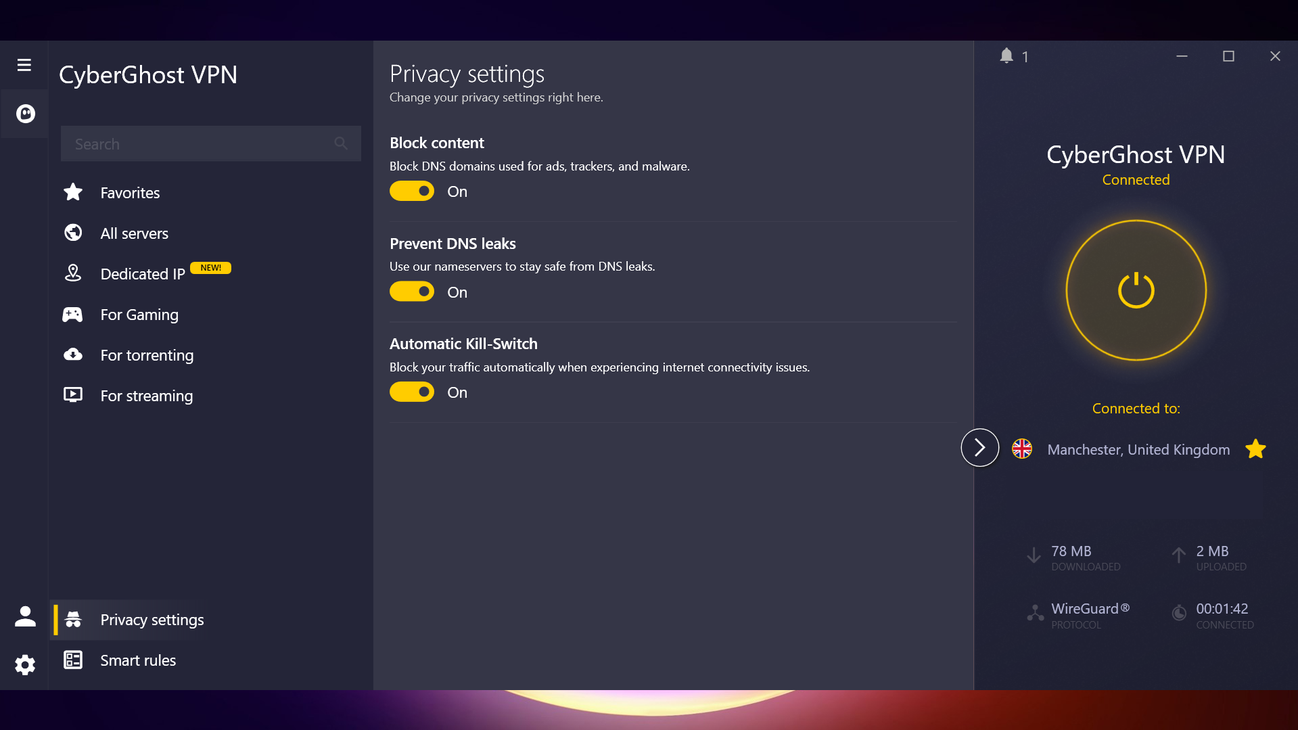The image size is (1298, 730).
Task: Click the For Gaming controller icon
Action: (x=73, y=315)
